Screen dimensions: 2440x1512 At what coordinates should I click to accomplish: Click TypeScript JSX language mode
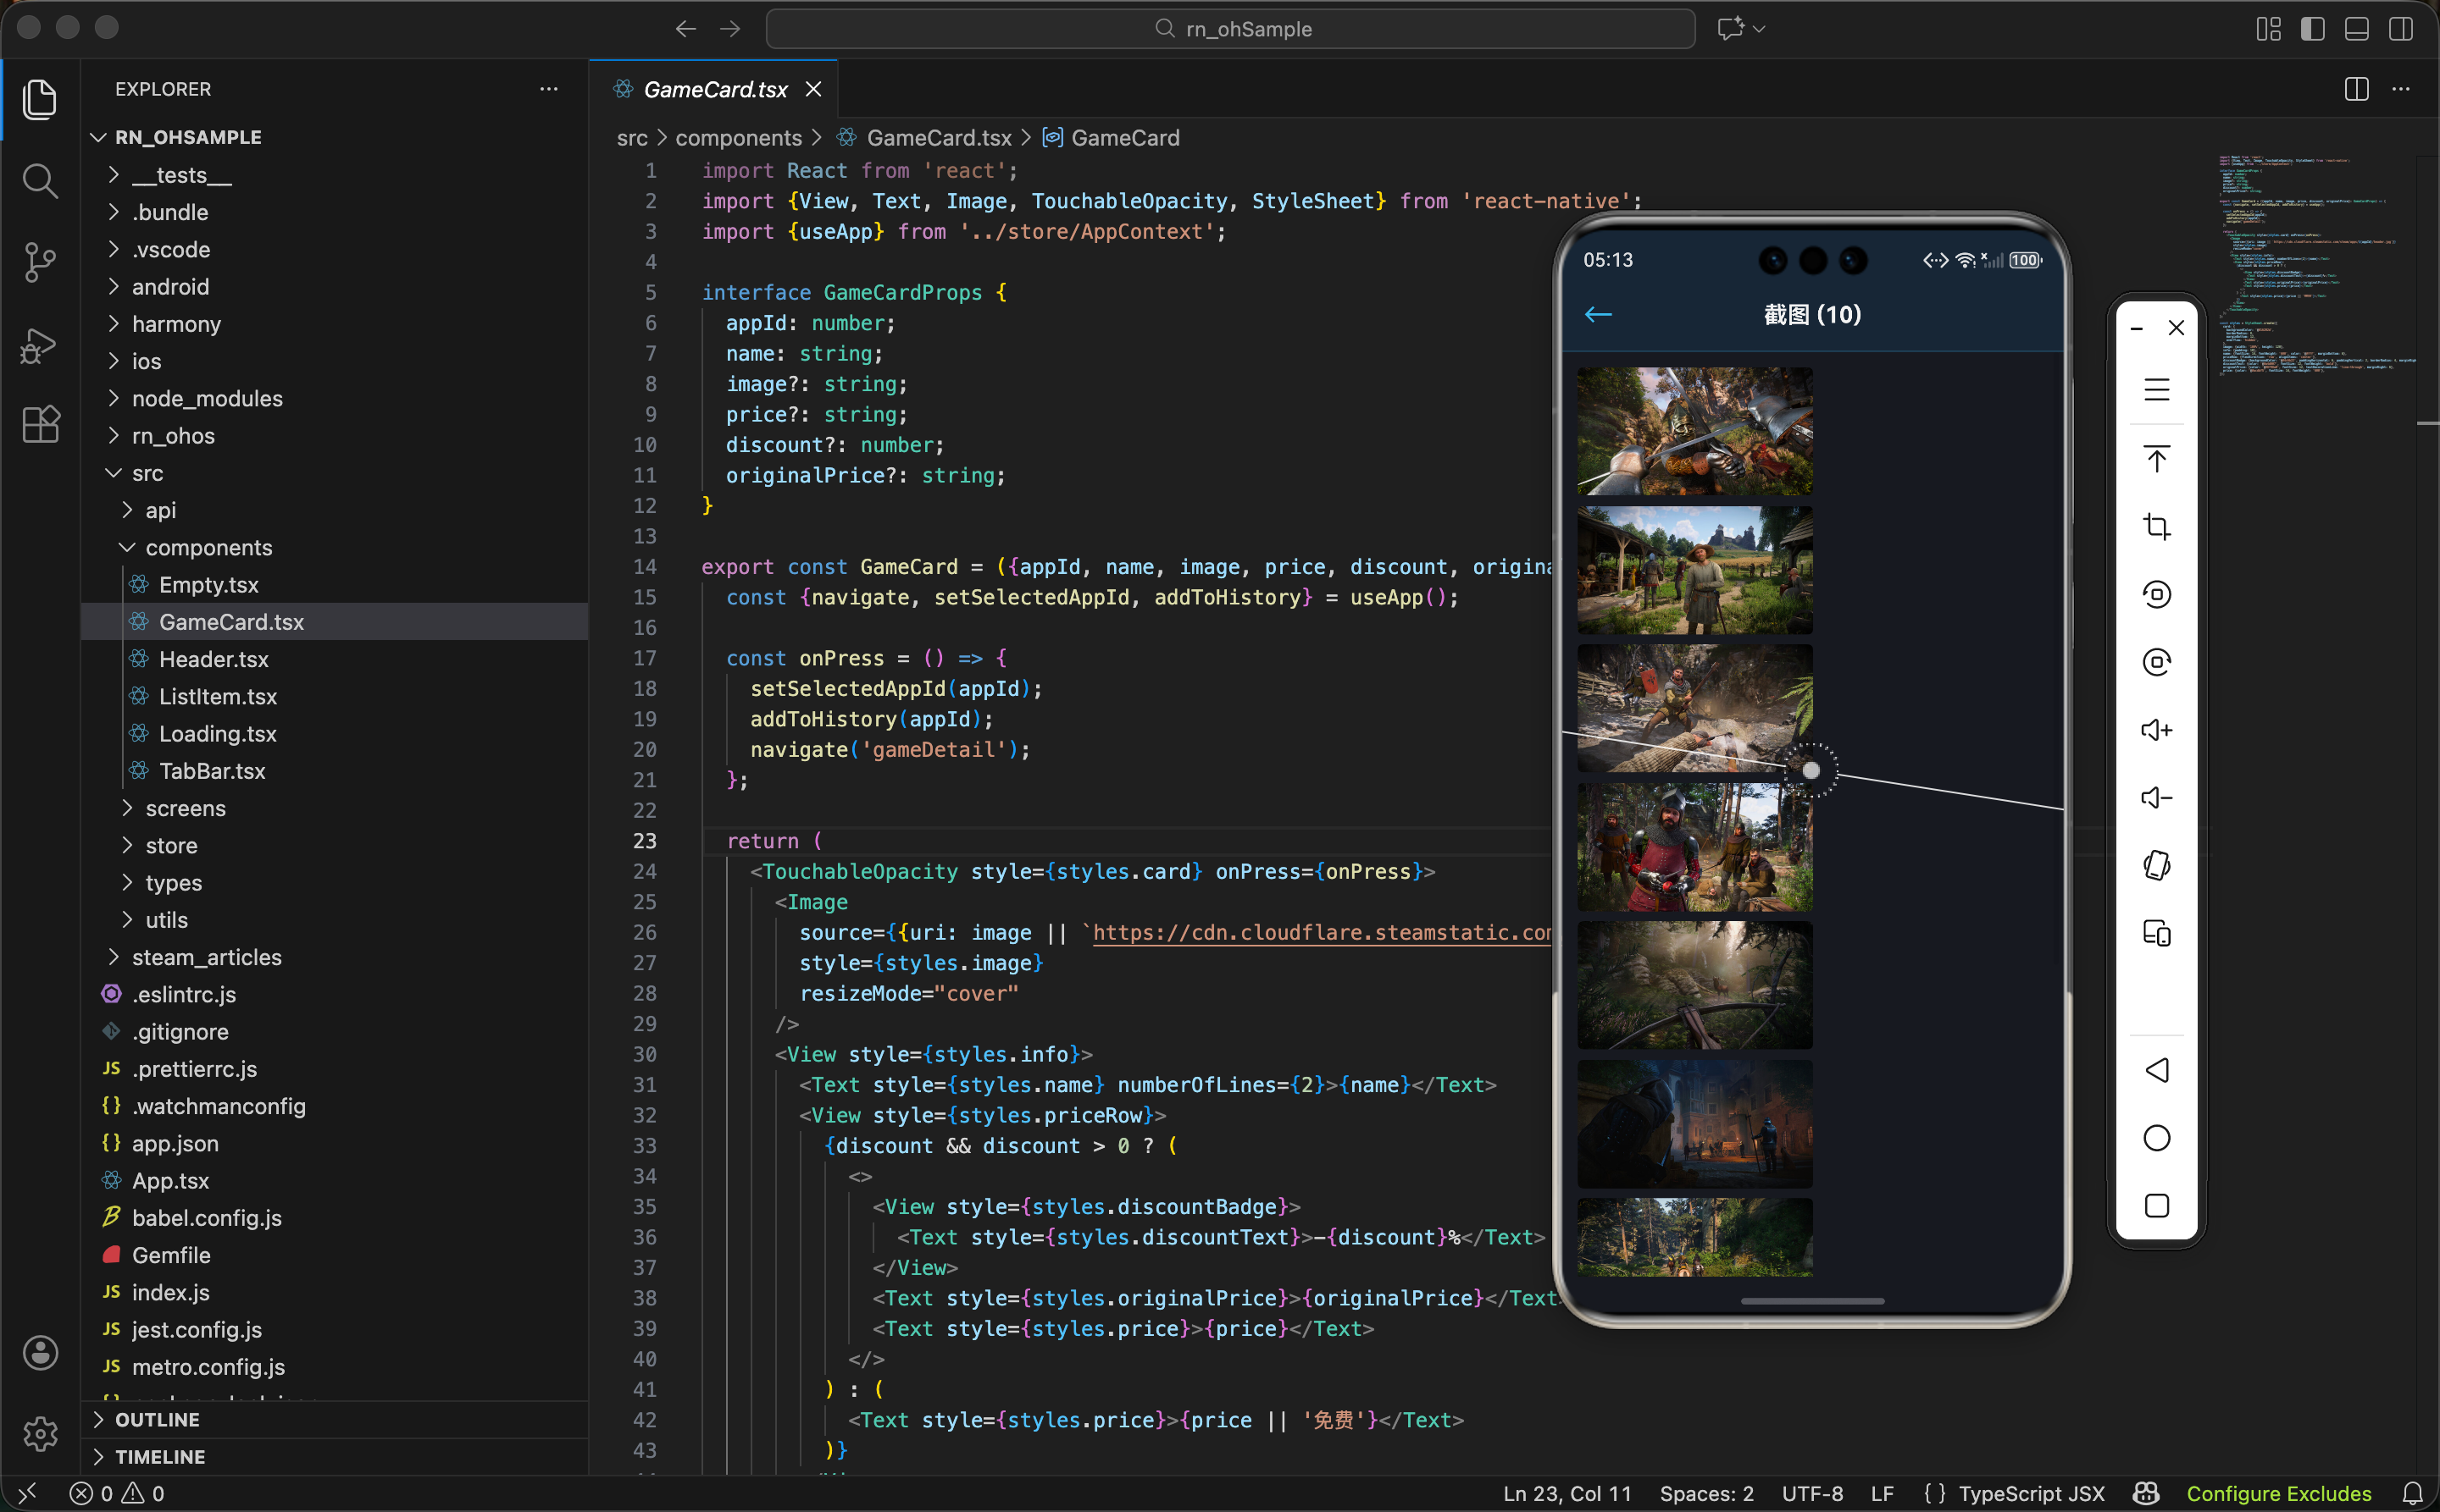click(x=2031, y=1493)
